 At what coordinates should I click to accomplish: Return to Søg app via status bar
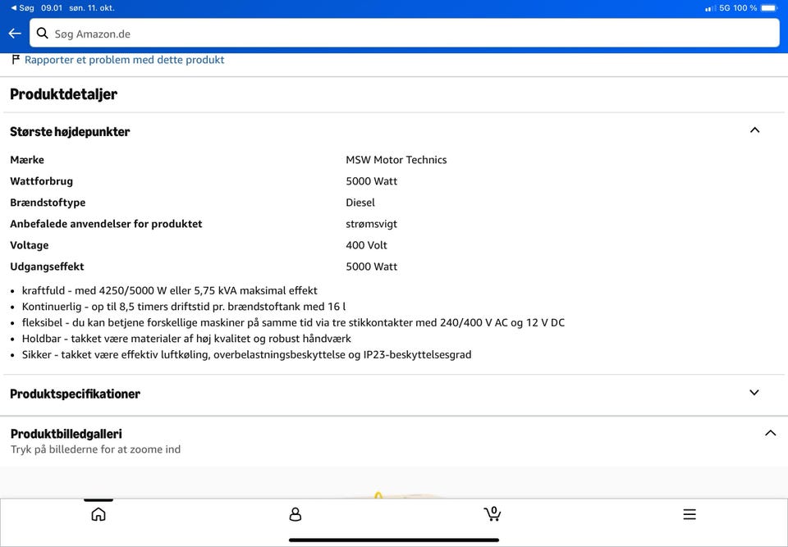23,8
